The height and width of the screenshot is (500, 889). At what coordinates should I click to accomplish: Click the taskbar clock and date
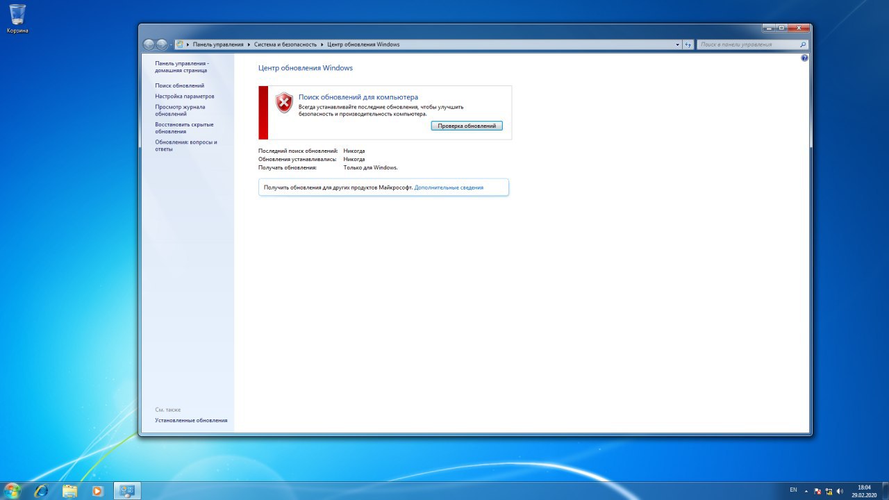pos(864,491)
